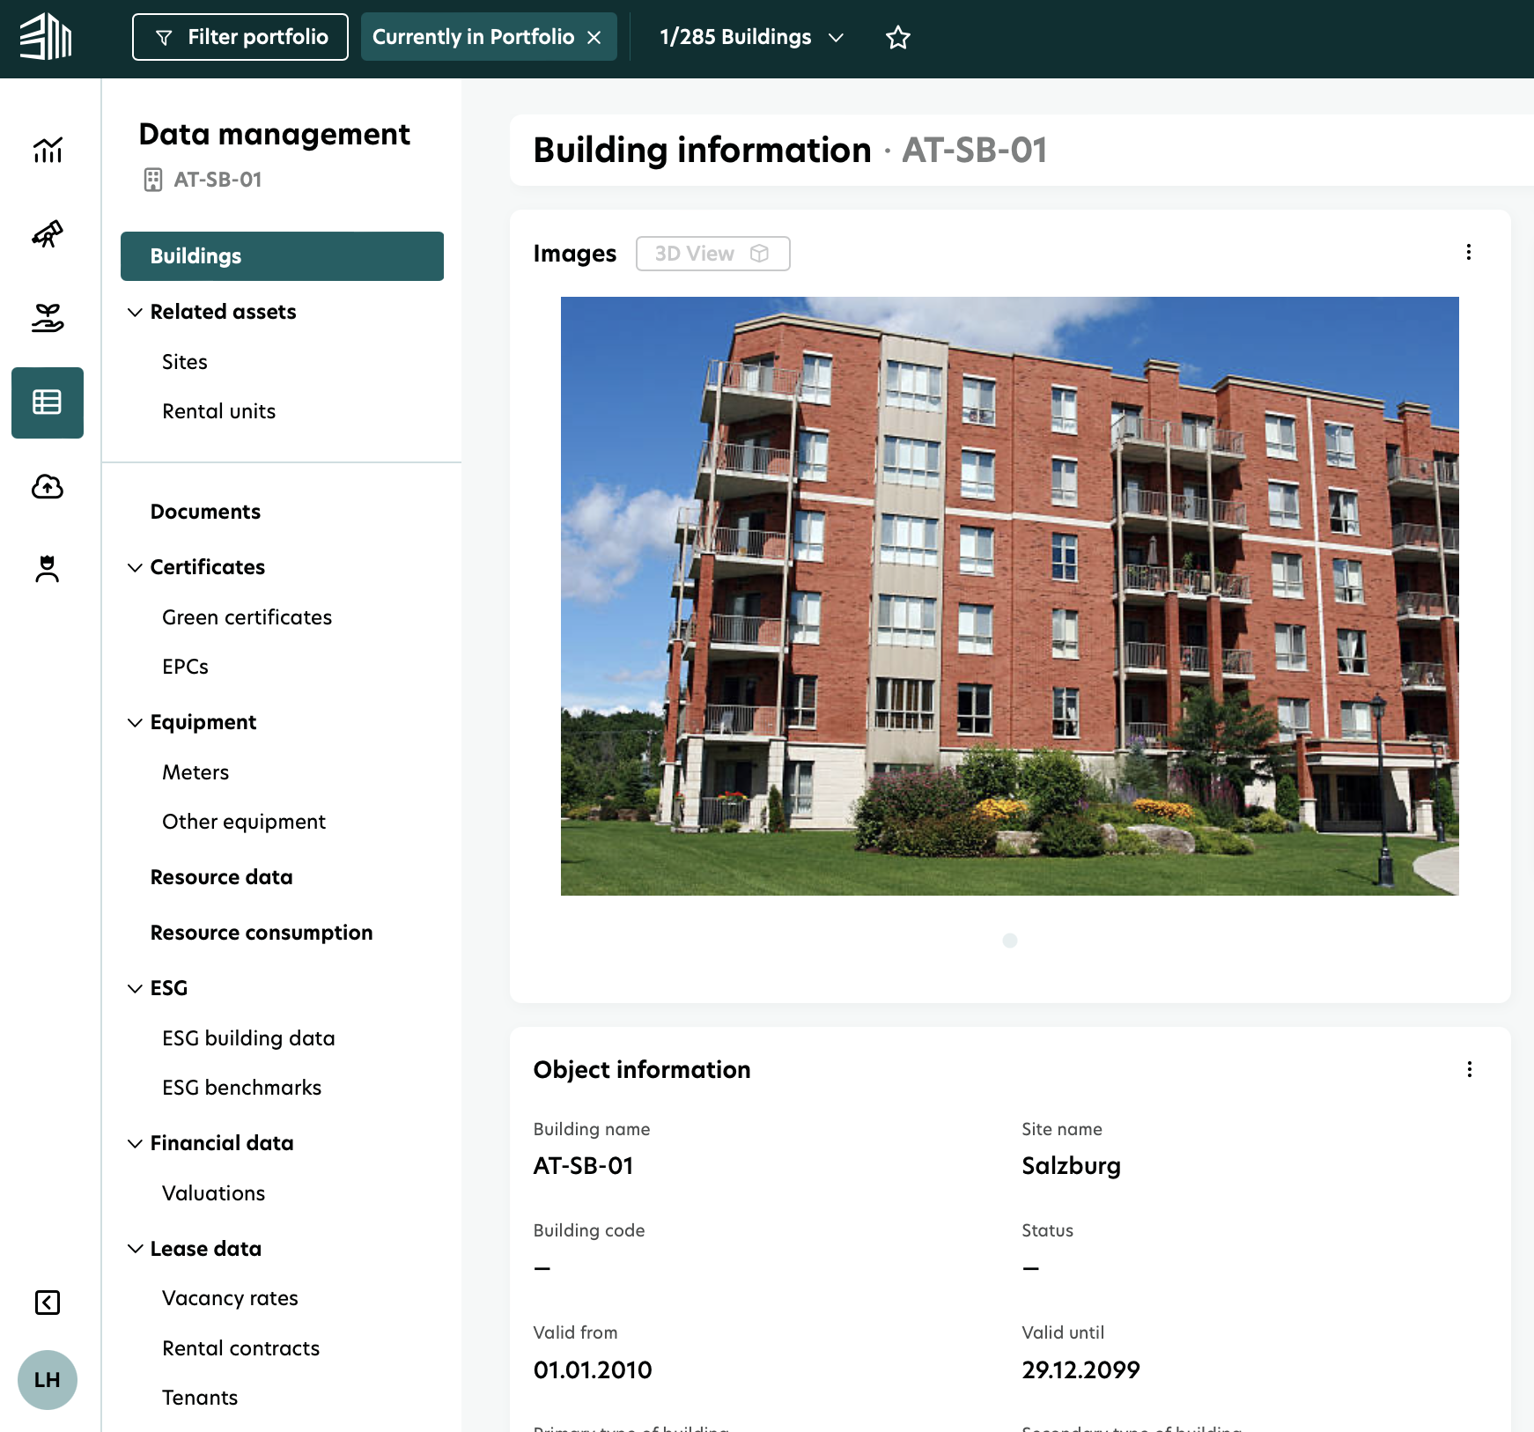Open the LH user avatar menu

[48, 1380]
